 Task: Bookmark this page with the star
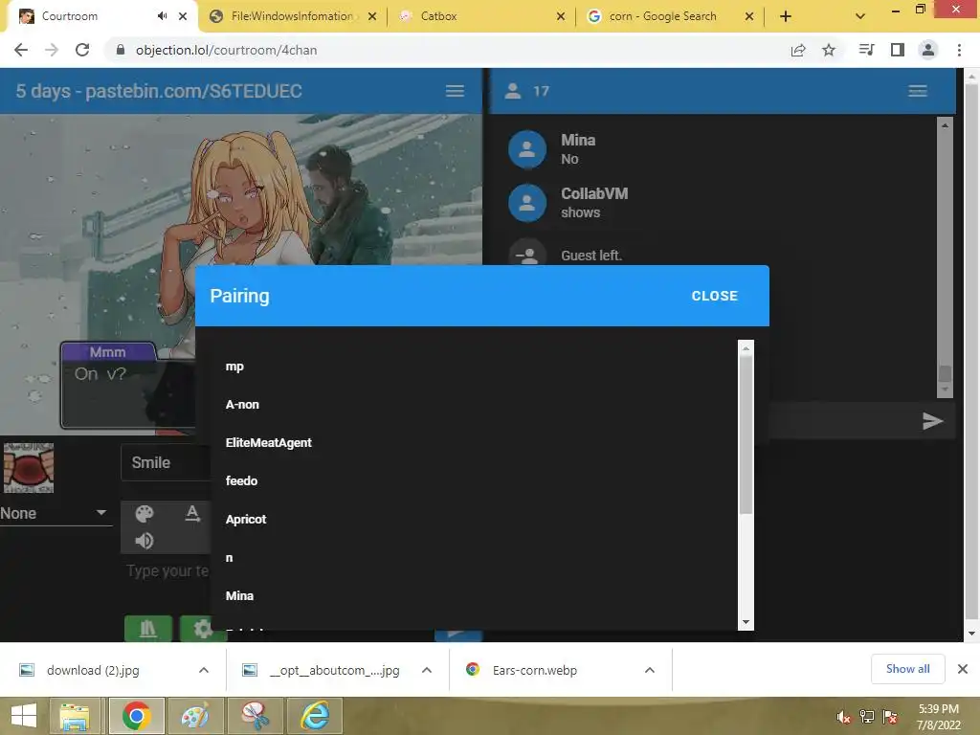[829, 50]
